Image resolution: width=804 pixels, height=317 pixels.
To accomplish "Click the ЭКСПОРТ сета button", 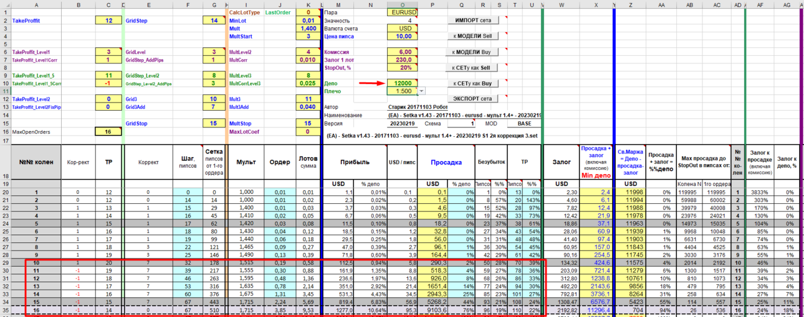I will tap(472, 99).
